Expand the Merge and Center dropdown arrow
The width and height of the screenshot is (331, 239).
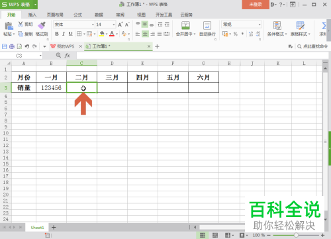tap(195, 34)
